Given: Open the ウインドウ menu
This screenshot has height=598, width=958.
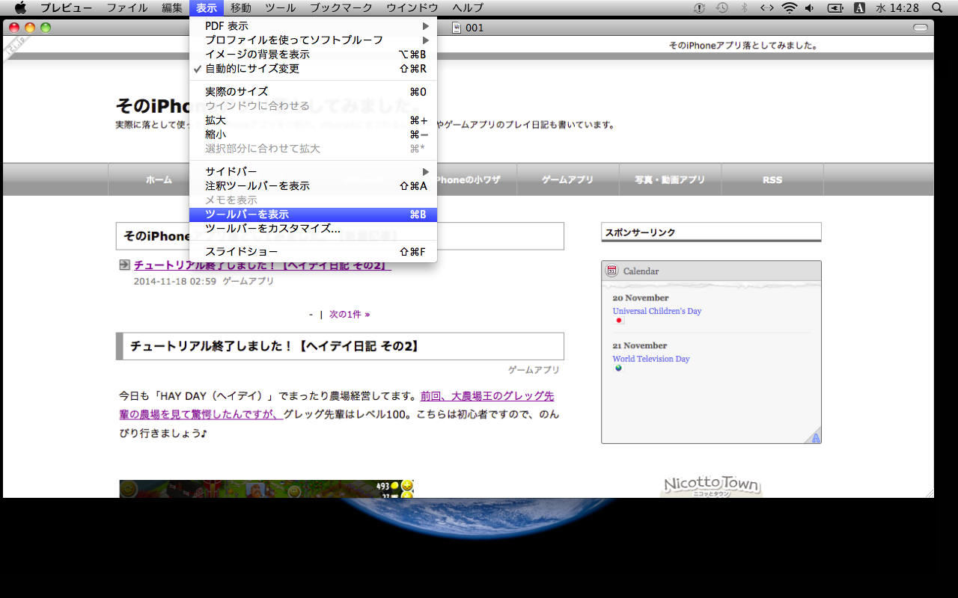Looking at the screenshot, I should (x=412, y=7).
